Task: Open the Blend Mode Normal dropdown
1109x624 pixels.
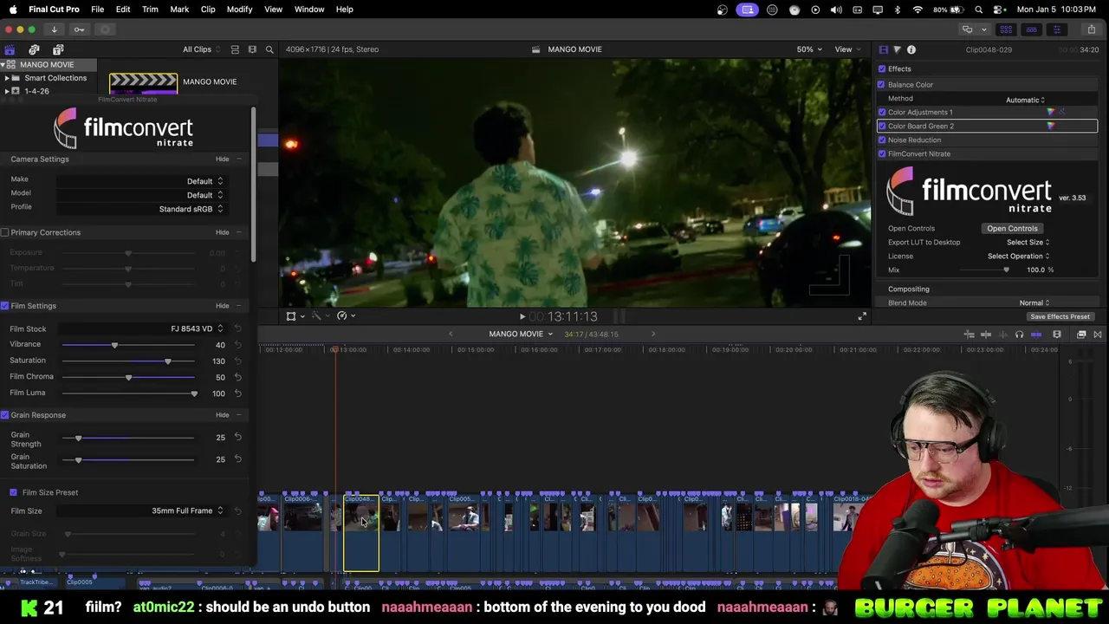Action: 1034,303
